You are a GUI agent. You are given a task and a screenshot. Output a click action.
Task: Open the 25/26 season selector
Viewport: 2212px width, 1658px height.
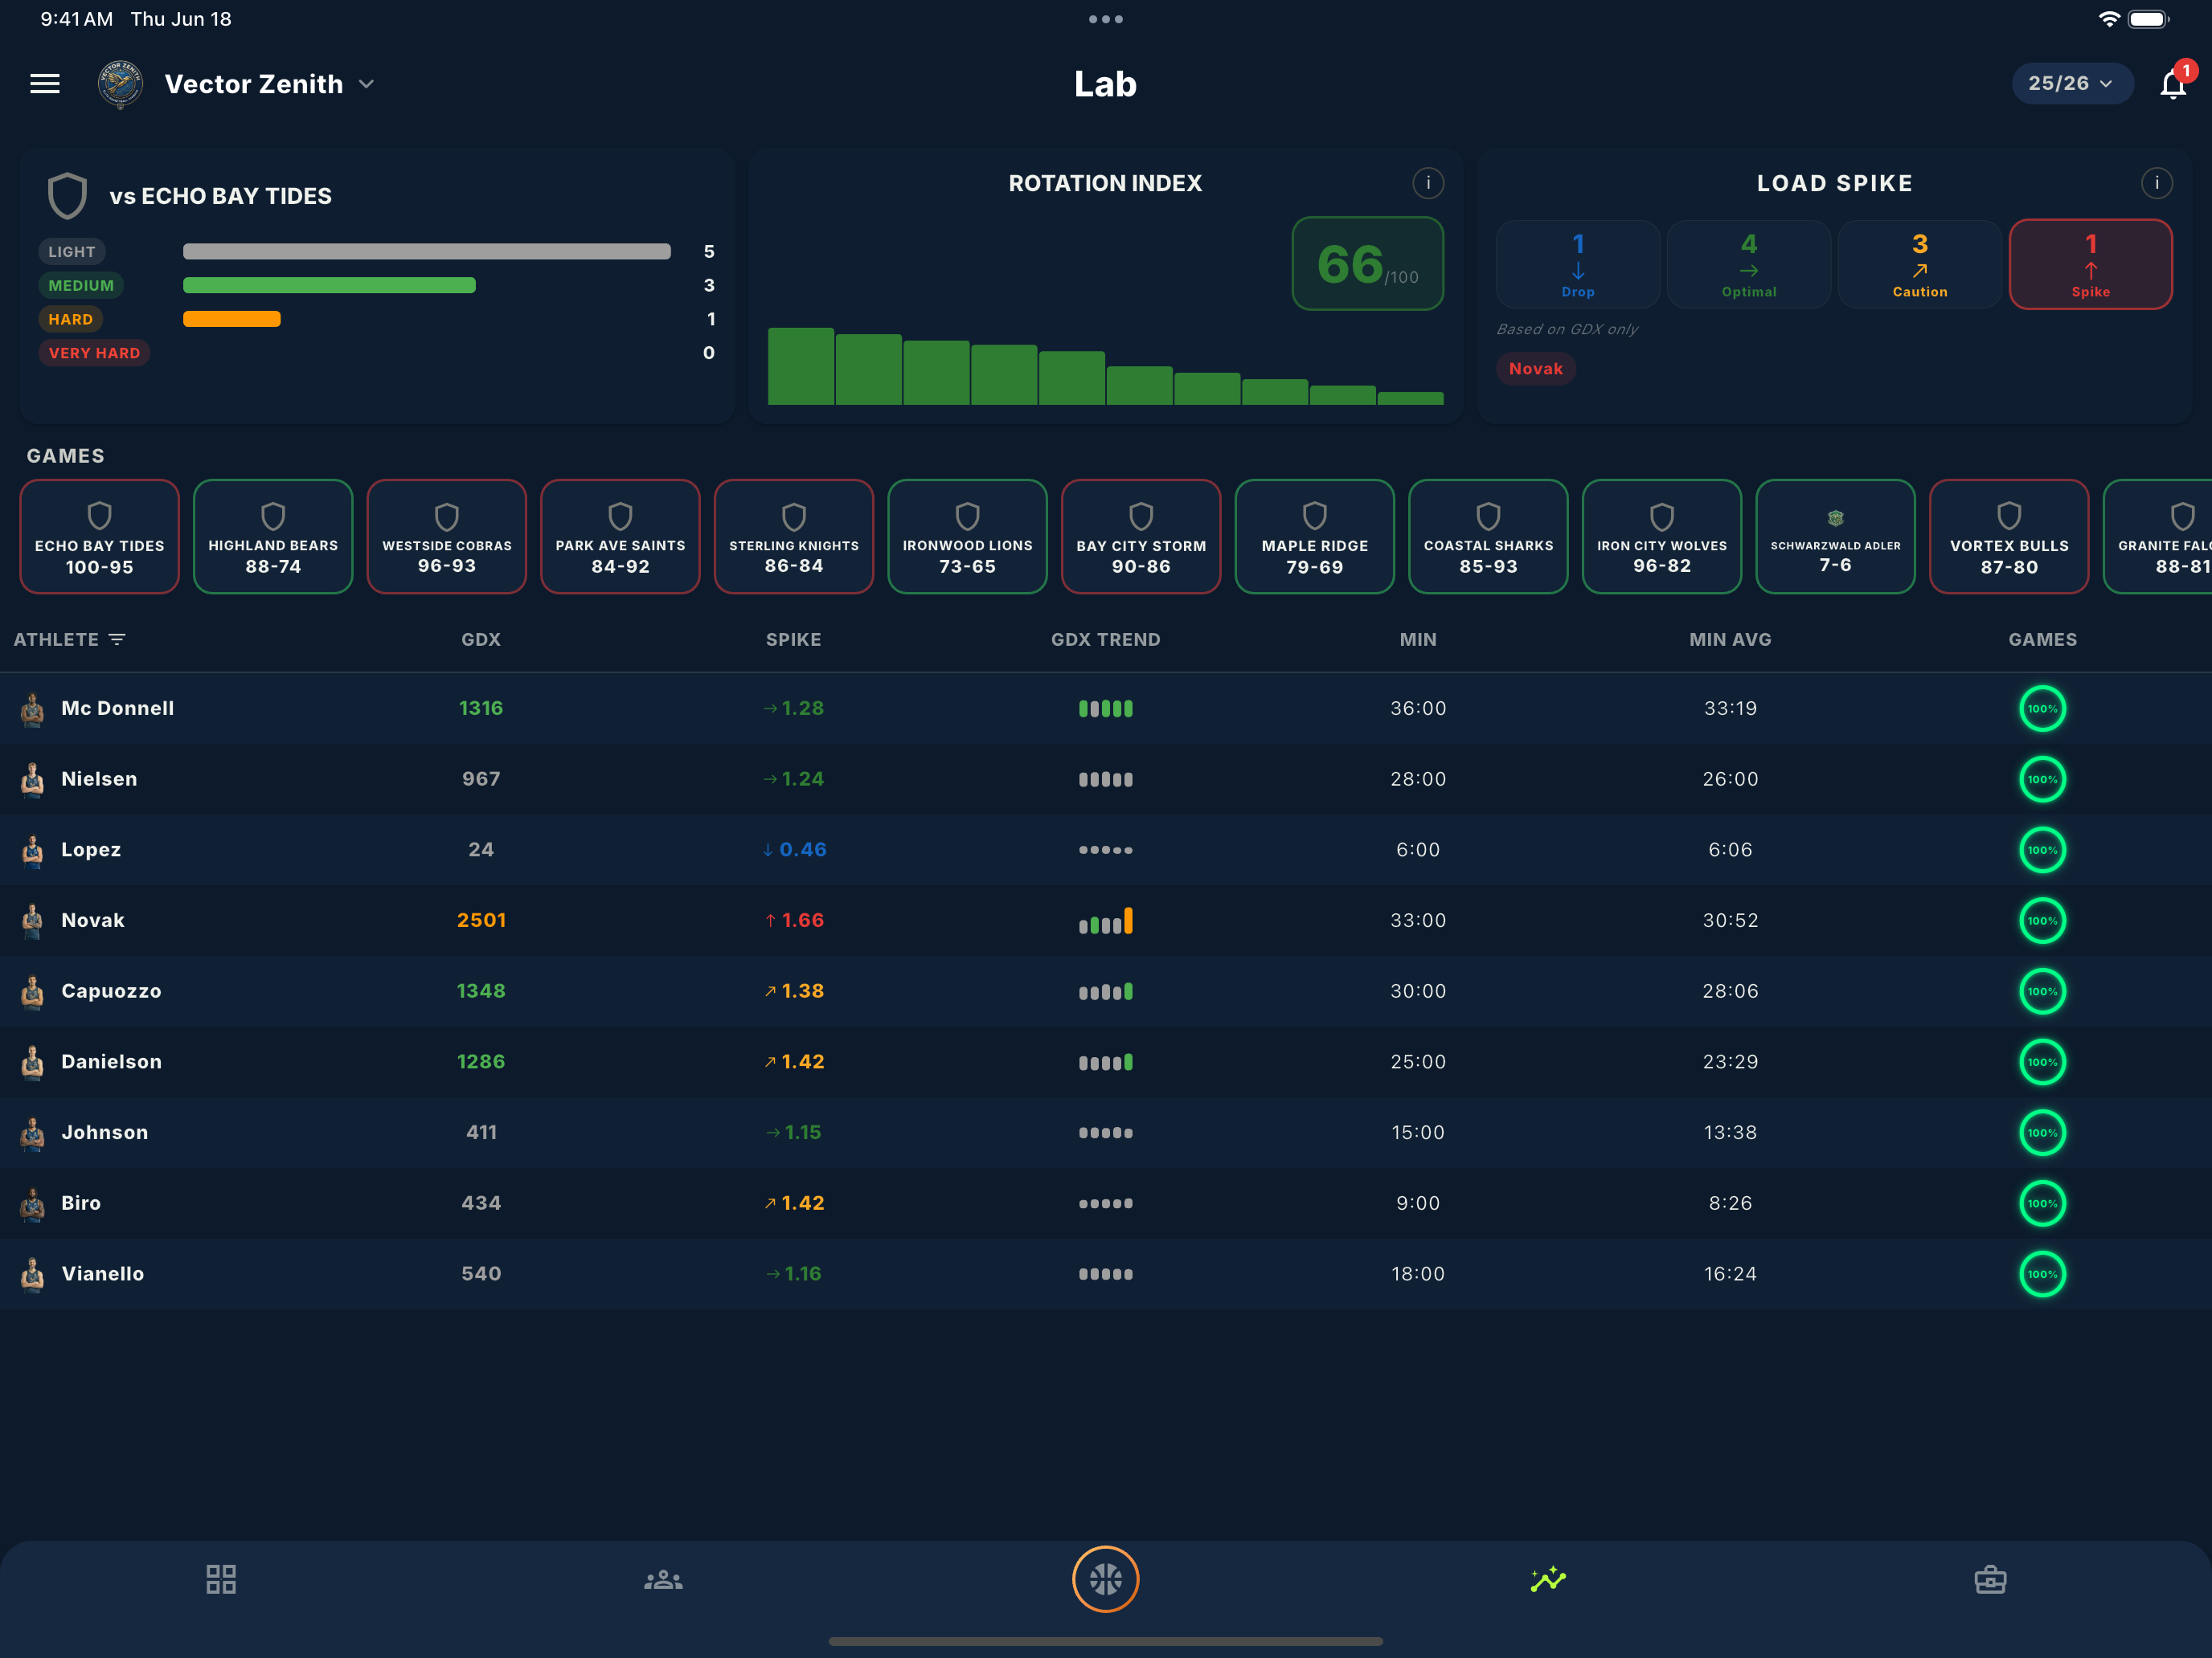[x=2071, y=84]
